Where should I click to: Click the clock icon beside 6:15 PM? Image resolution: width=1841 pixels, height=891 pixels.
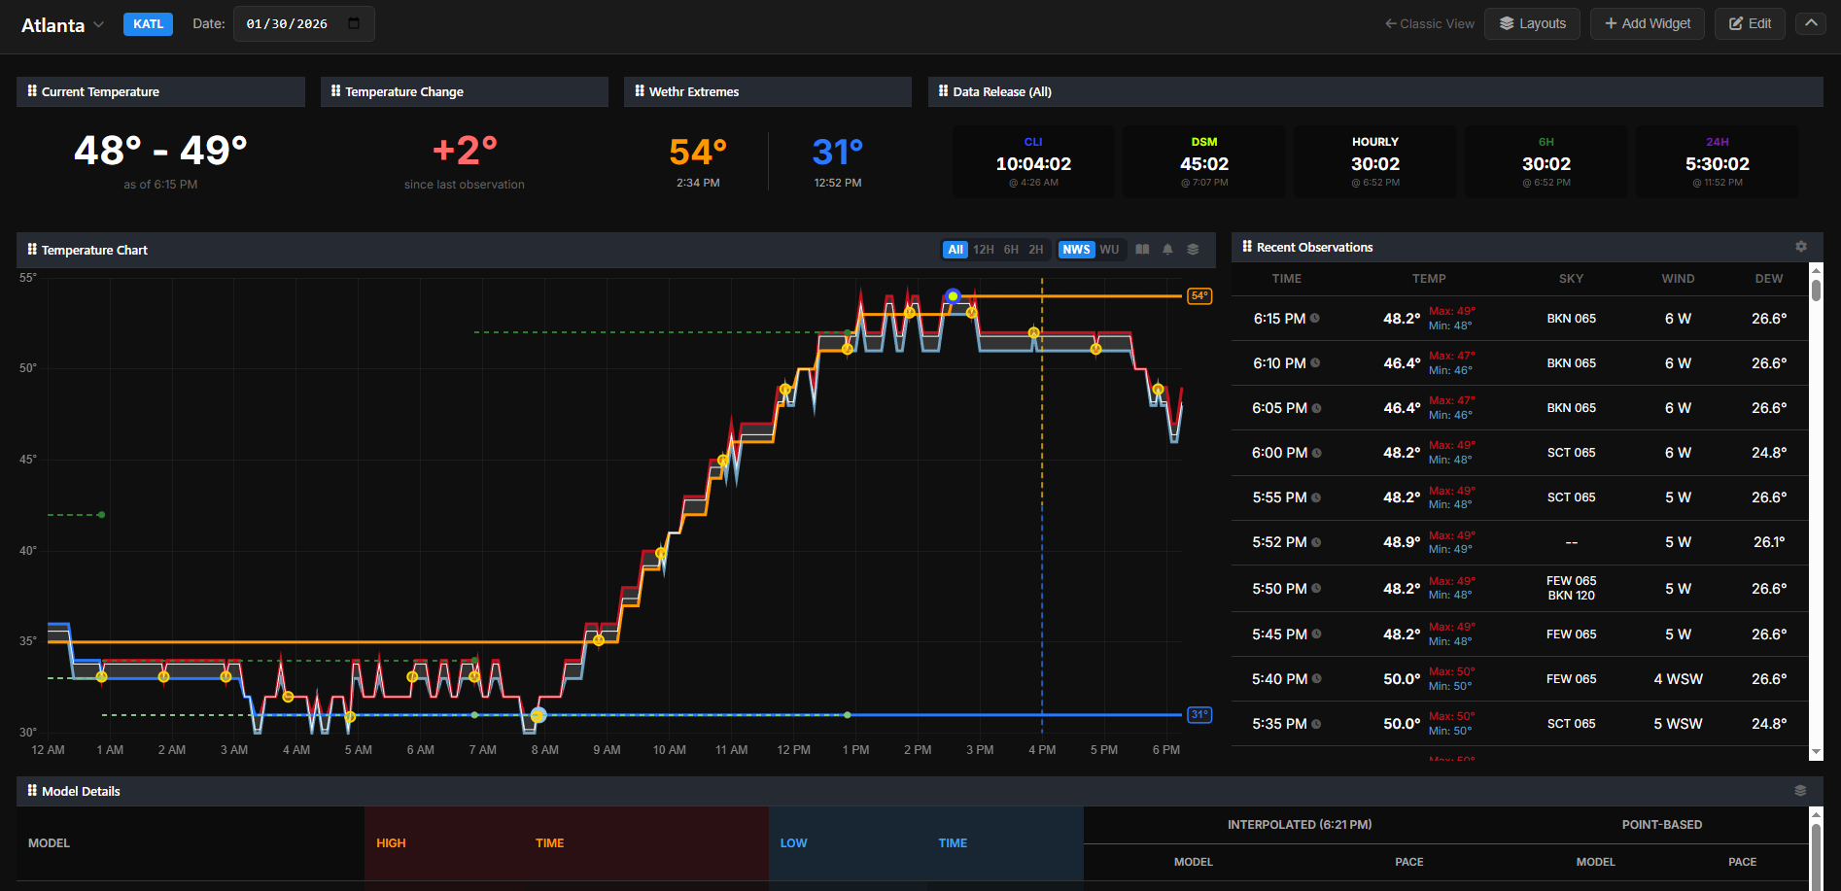click(1316, 318)
